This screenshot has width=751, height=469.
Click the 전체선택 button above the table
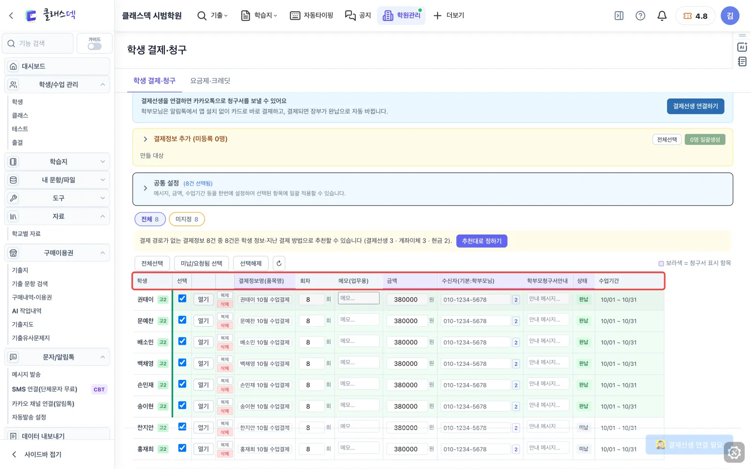[x=152, y=263]
